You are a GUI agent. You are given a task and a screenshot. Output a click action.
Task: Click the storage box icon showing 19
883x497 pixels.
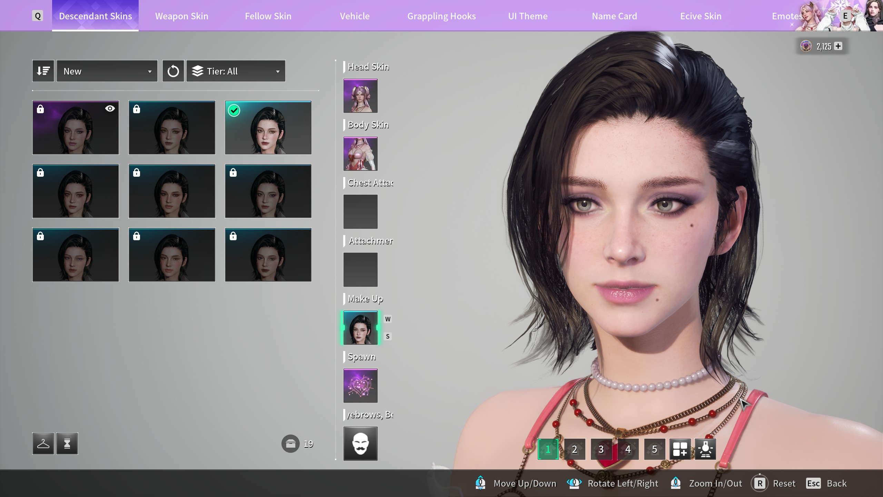tap(290, 444)
